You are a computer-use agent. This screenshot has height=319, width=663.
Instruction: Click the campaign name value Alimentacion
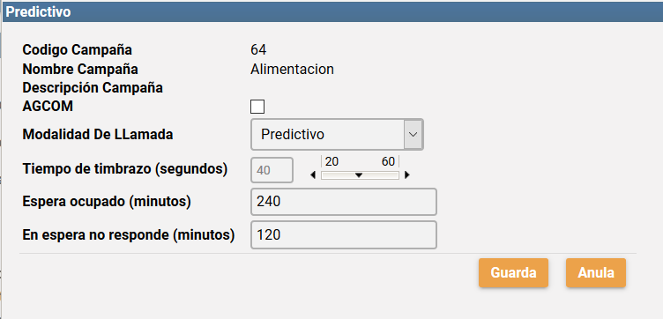pyautogui.click(x=292, y=69)
